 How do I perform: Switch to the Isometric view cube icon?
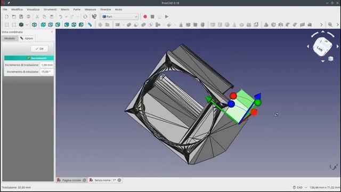tap(34, 25)
